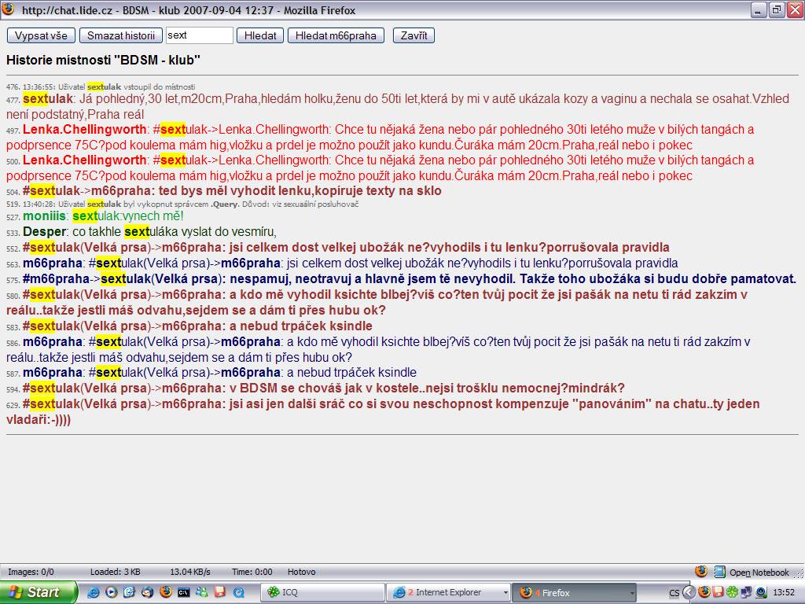Click the 'Loaded: 3 KB' status bar entry
Viewport: 805px width, 604px height.
pos(115,572)
